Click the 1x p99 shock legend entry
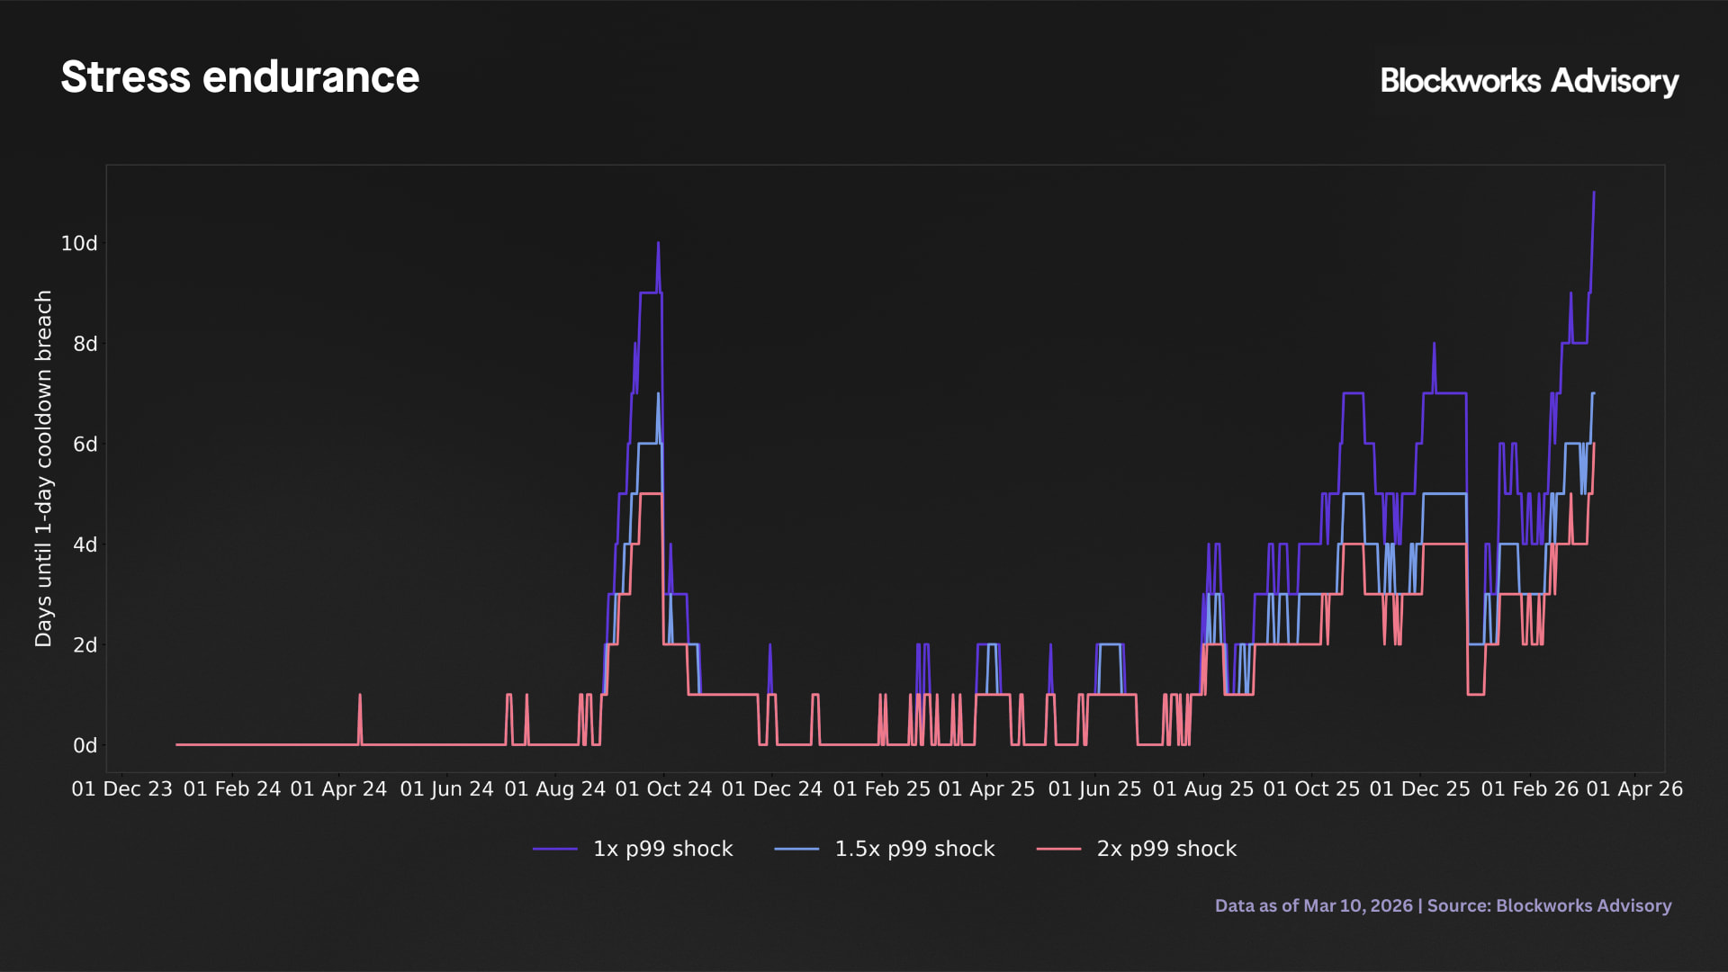Viewport: 1728px width, 972px height. [662, 849]
